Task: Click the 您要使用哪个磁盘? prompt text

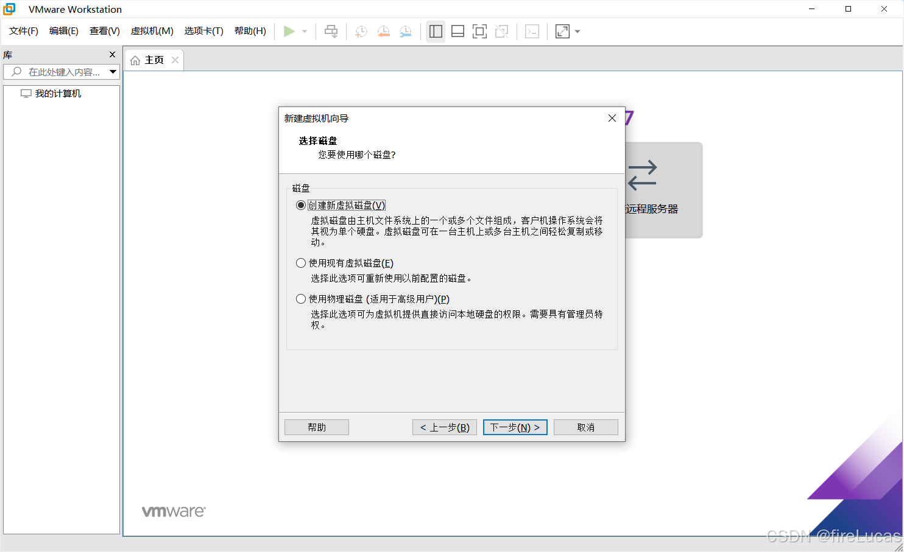Action: pos(357,155)
